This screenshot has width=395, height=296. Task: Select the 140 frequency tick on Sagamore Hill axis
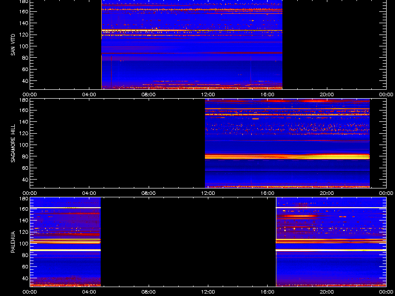coord(23,122)
